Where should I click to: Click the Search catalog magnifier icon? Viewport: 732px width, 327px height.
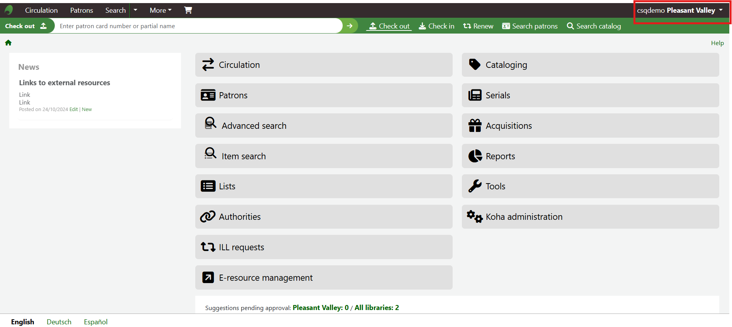pos(570,26)
